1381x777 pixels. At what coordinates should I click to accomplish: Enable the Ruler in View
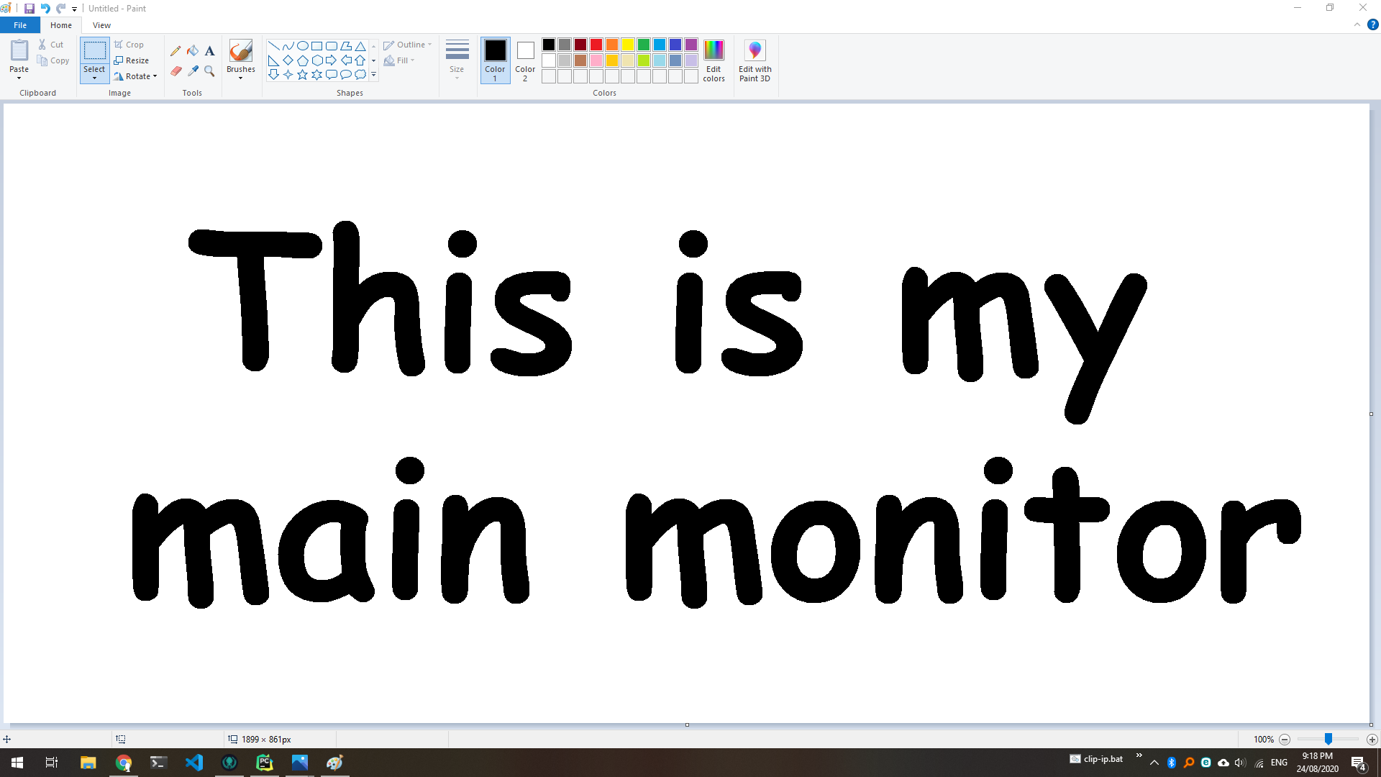point(101,24)
